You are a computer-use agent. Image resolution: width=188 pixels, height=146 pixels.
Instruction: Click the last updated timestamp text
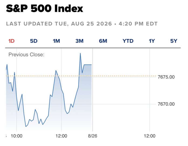[82, 24]
